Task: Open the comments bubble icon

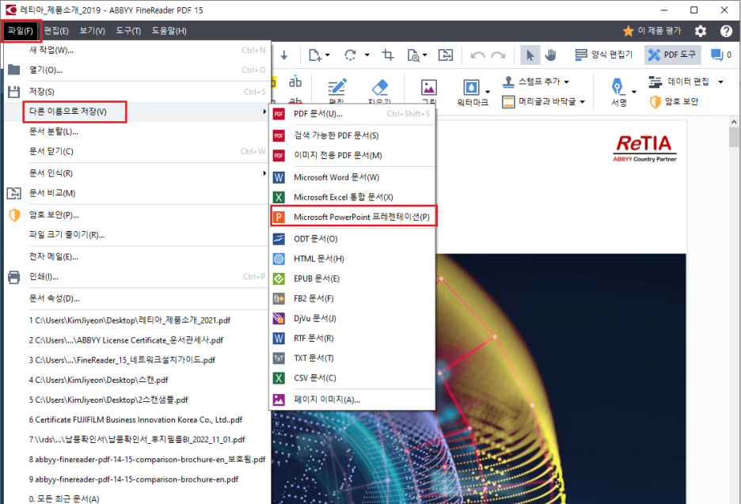Action: point(717,55)
